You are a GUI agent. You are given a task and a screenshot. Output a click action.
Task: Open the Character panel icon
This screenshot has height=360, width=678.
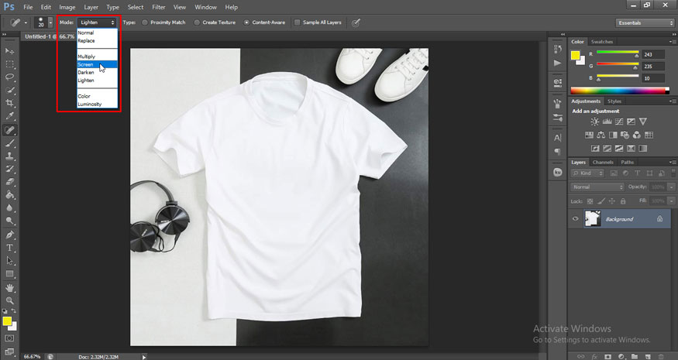coord(557,137)
